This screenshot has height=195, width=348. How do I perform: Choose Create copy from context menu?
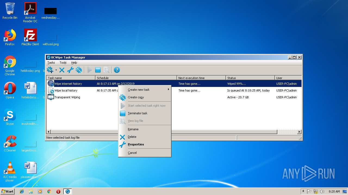pyautogui.click(x=145, y=97)
